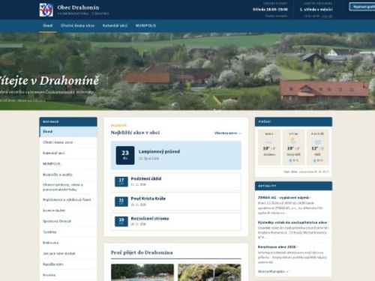The width and height of the screenshot is (375, 281).
Task: Open sidebar item below MUNIPOLIS entry
Action: [x=68, y=175]
